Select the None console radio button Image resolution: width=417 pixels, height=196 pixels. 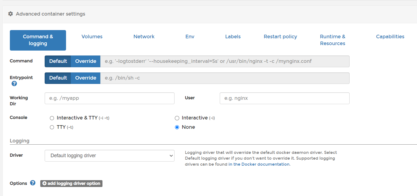177,127
